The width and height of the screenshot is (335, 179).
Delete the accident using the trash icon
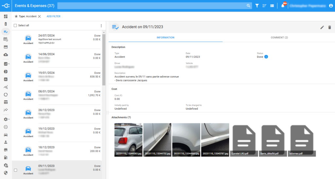pos(329,27)
